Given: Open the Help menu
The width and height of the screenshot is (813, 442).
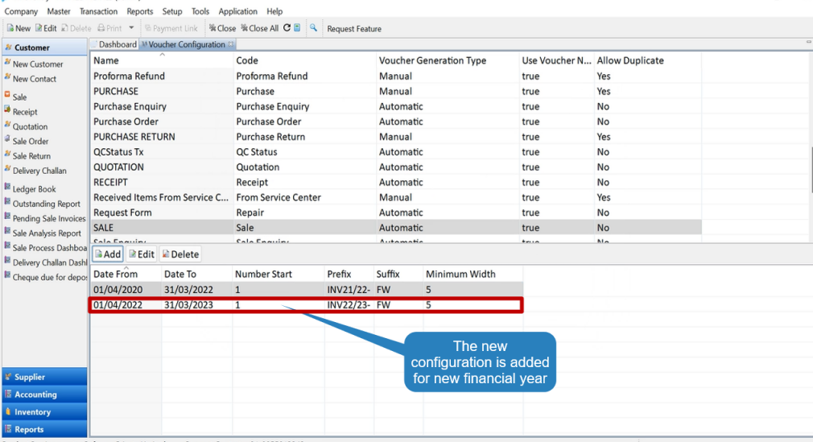Looking at the screenshot, I should (274, 11).
